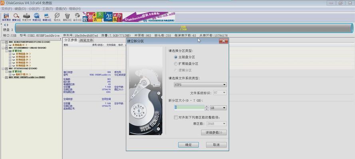The height and width of the screenshot is (159, 355).
Task: Close the 建立新分区 dialog
Action: pos(224,41)
